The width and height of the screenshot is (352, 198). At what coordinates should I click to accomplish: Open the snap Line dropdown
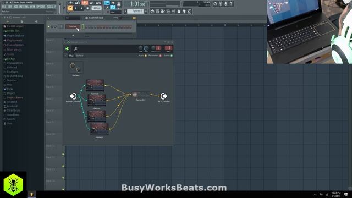[116, 12]
